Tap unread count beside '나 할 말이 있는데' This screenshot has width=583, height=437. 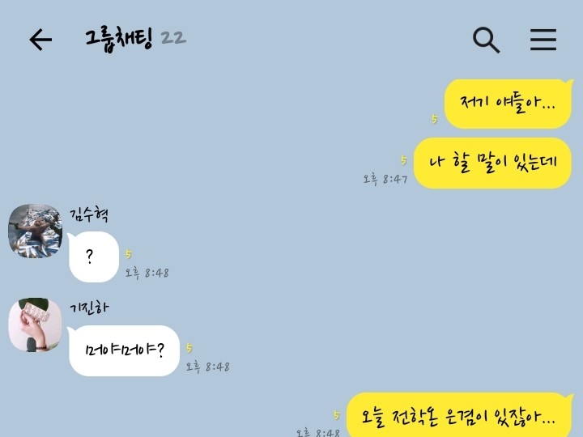[404, 160]
